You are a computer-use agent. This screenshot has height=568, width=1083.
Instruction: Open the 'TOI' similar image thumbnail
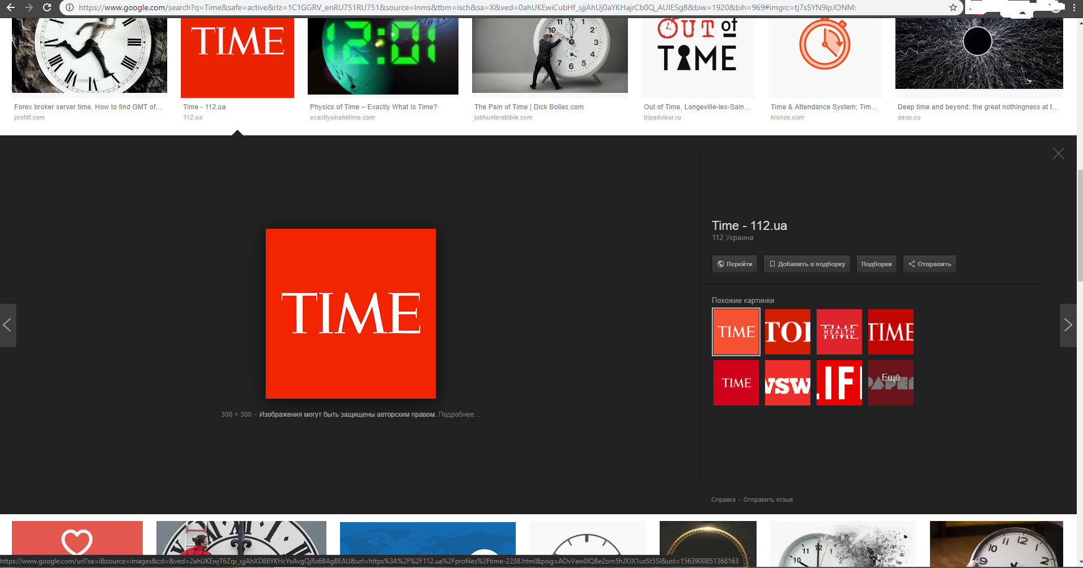click(x=788, y=332)
